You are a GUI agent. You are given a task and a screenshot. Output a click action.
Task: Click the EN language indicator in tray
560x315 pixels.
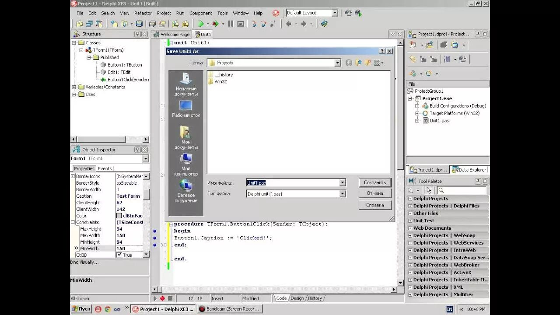click(449, 309)
